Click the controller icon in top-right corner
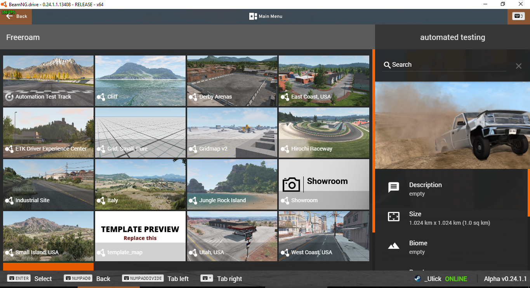 pos(518,16)
